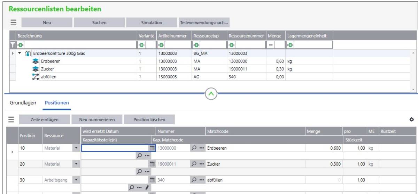The height and width of the screenshot is (194, 418).
Task: Search number lookup for 13000000 Erdbeeren
Action: [194, 148]
